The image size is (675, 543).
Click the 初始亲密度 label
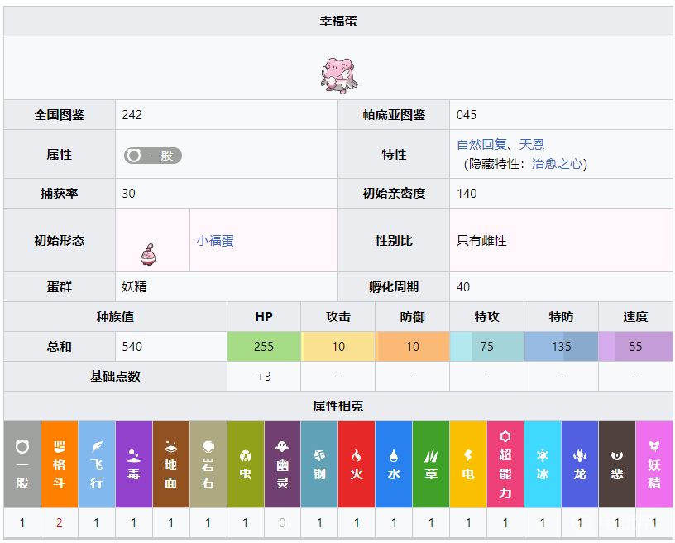pos(394,194)
